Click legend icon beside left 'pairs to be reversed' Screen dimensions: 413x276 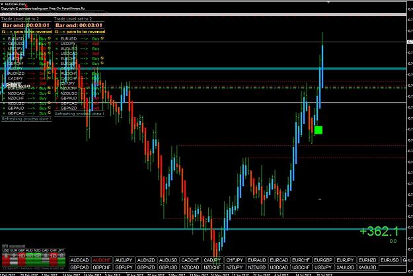[3, 32]
